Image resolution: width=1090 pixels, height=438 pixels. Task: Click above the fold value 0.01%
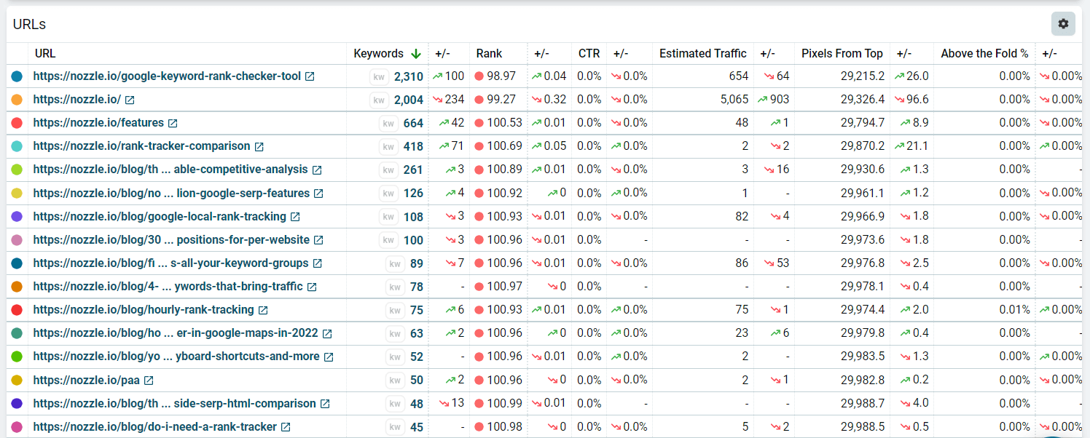click(x=1015, y=310)
